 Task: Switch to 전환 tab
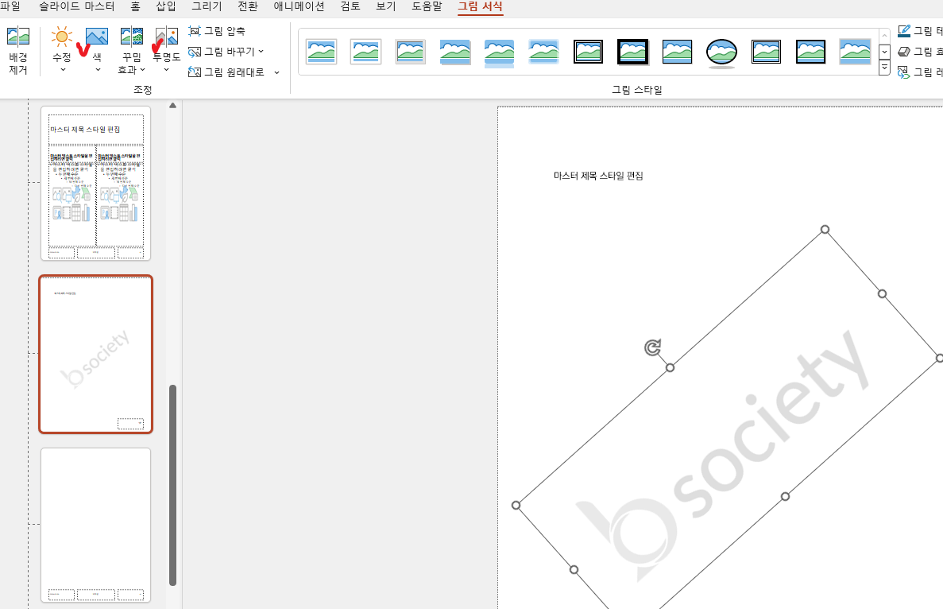(248, 6)
